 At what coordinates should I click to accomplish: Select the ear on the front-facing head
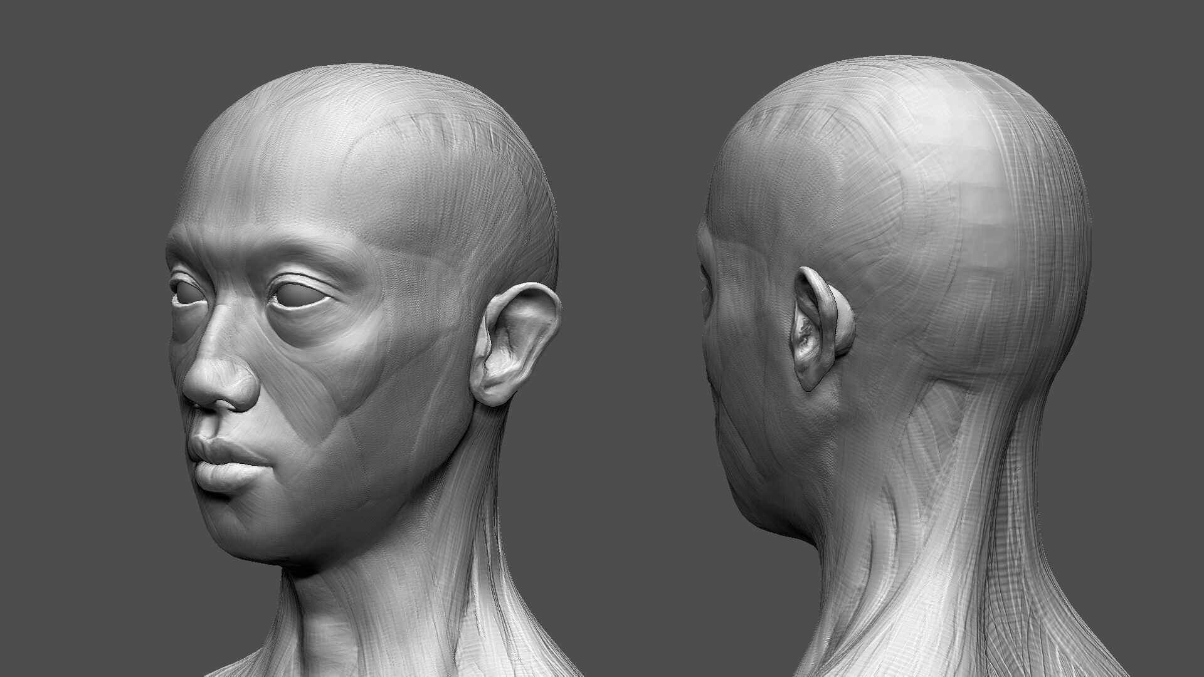point(515,344)
